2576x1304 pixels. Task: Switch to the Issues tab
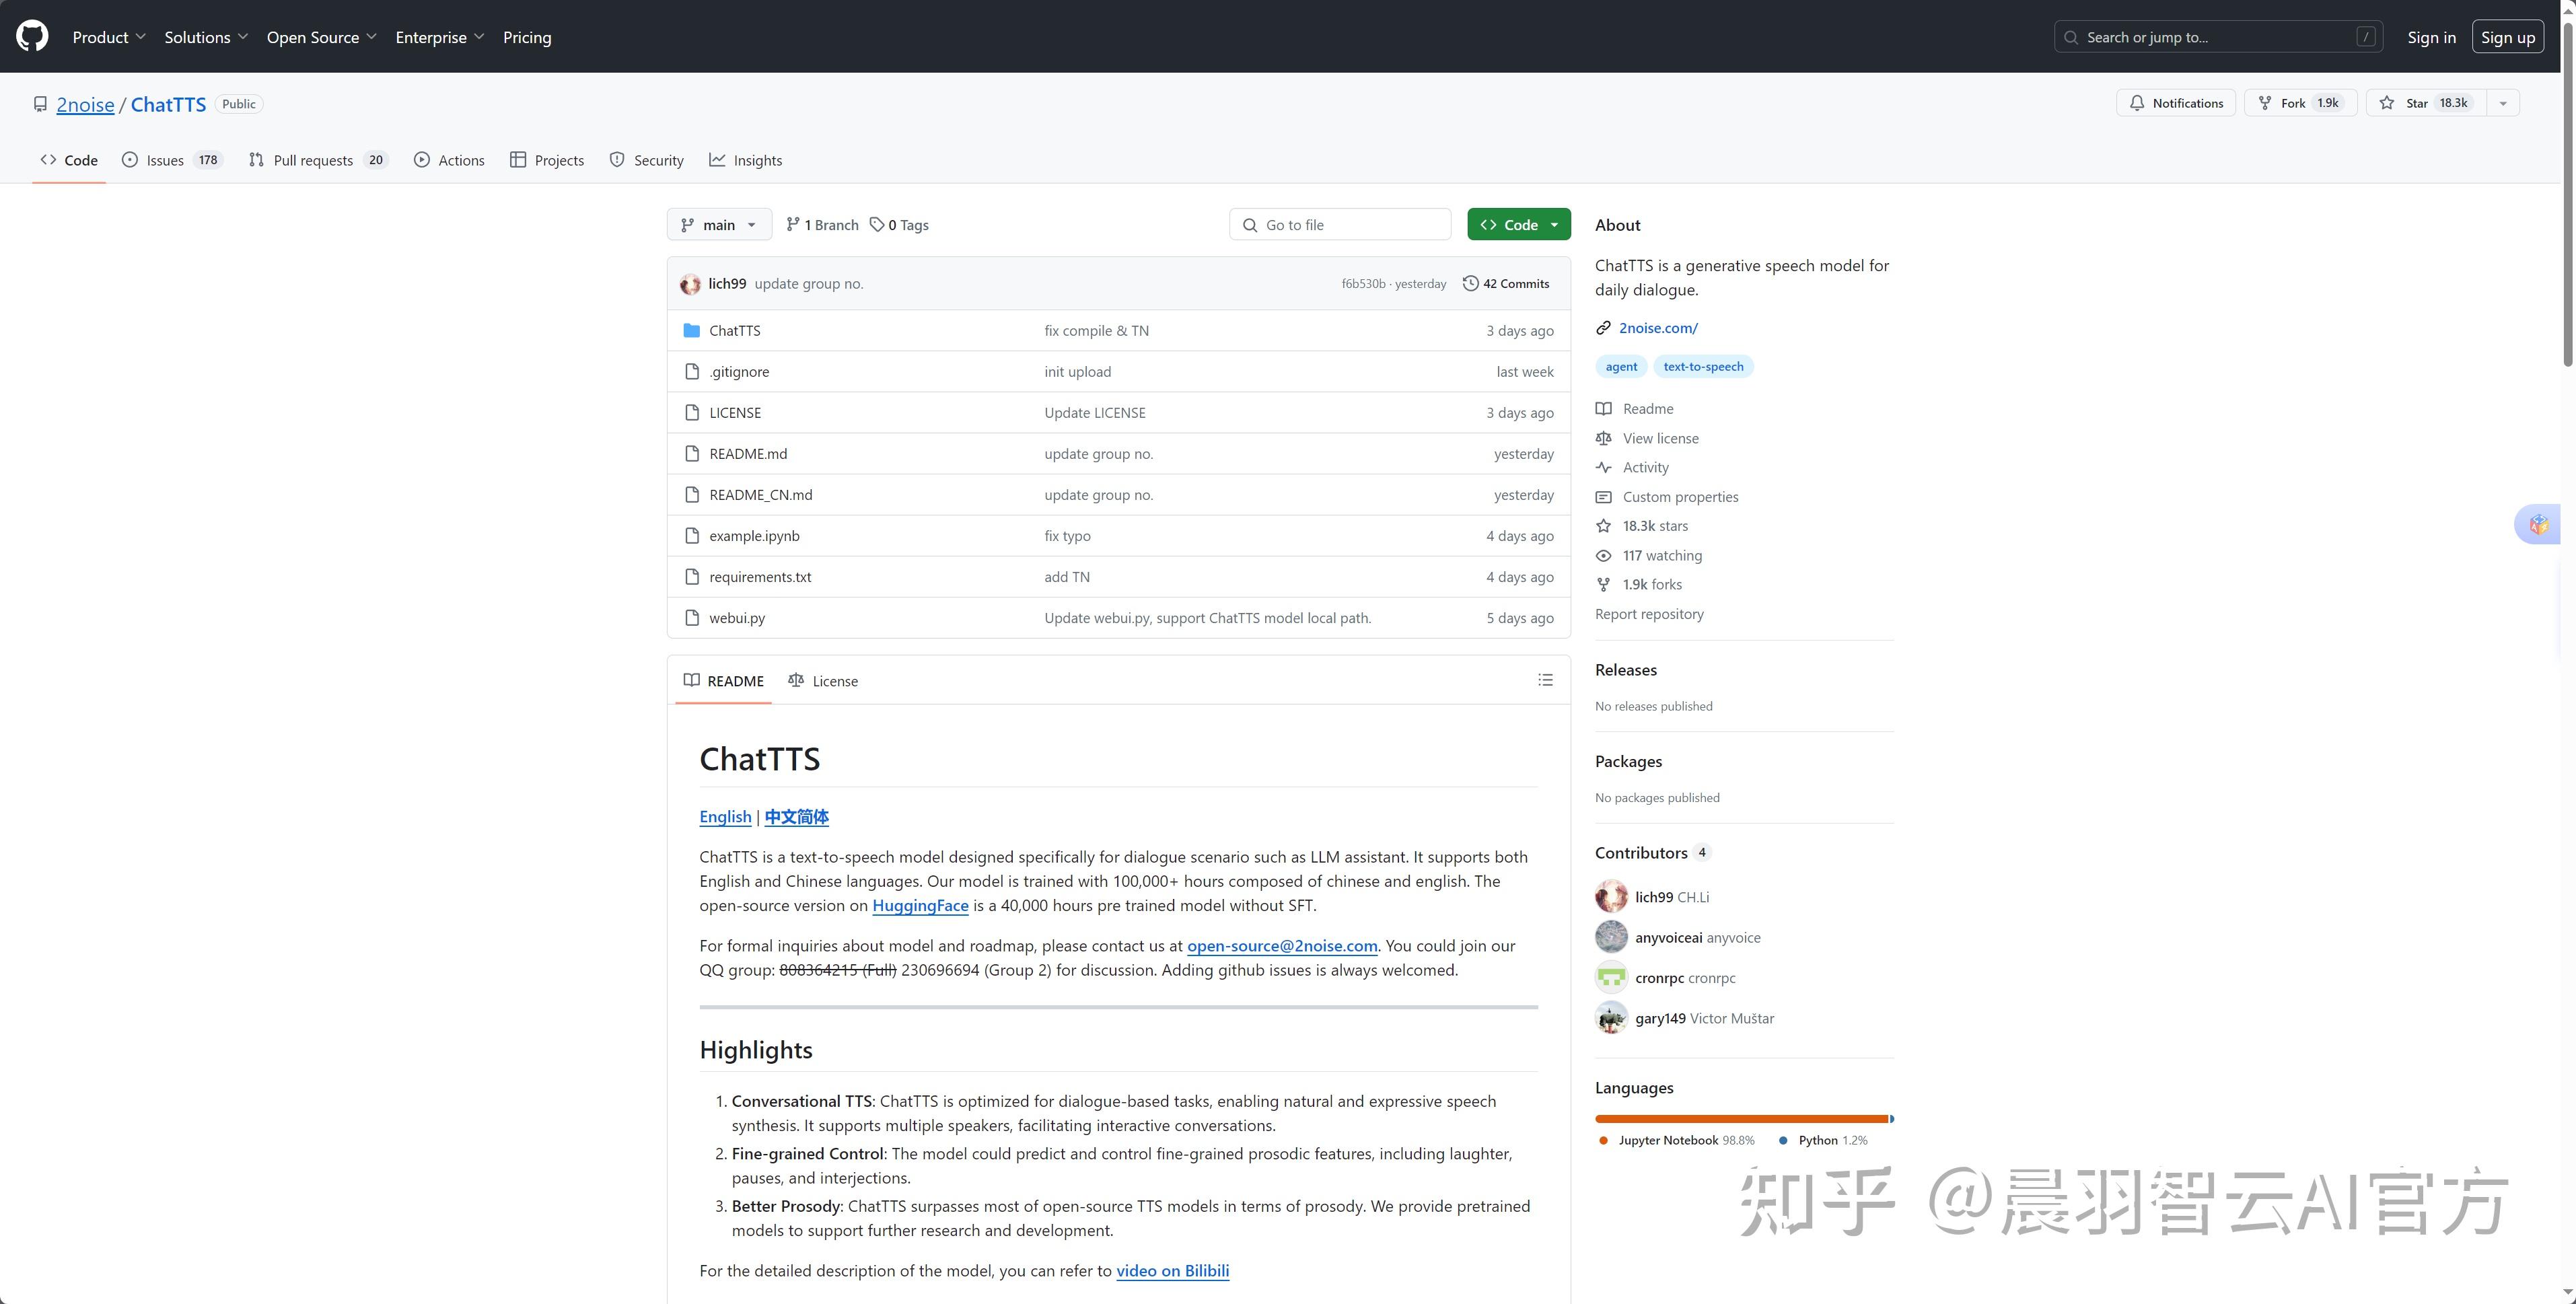tap(165, 160)
